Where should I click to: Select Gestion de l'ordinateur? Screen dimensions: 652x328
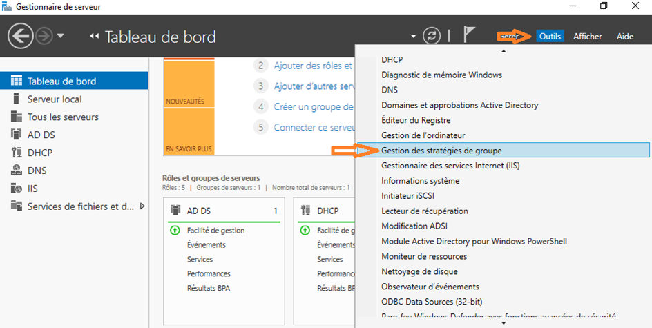pos(502,135)
